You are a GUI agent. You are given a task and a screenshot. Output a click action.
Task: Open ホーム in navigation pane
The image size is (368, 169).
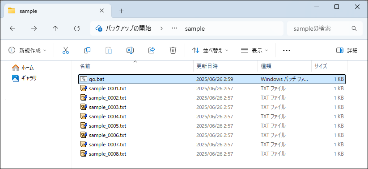[23, 68]
